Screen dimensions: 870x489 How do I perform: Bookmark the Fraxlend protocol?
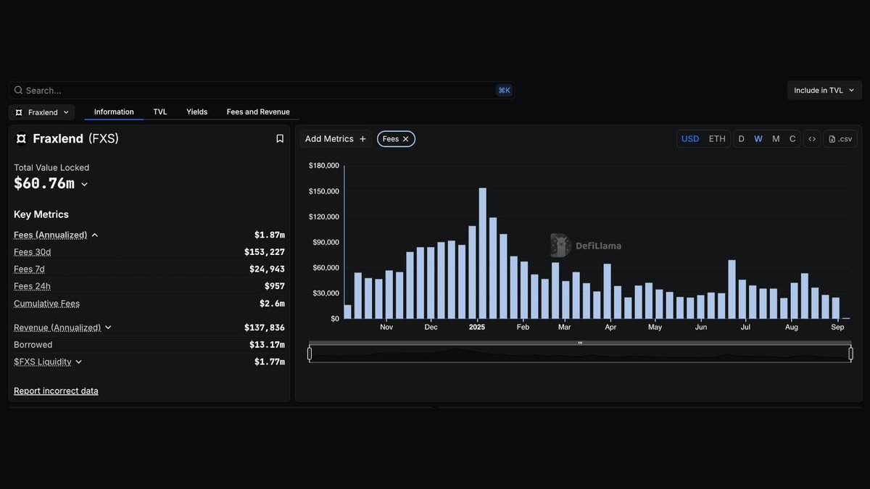[280, 139]
